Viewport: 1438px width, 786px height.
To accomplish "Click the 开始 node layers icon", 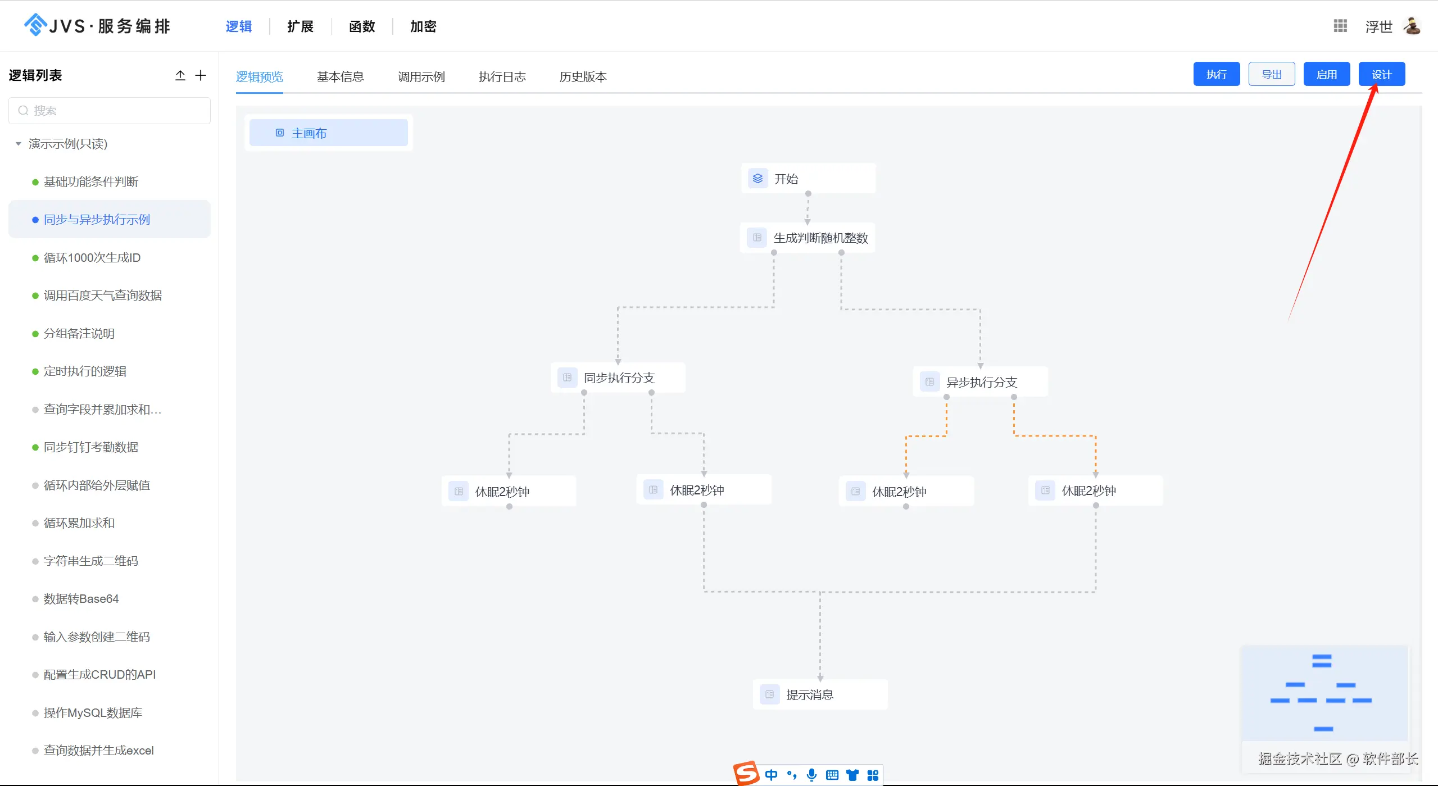I will pos(757,179).
